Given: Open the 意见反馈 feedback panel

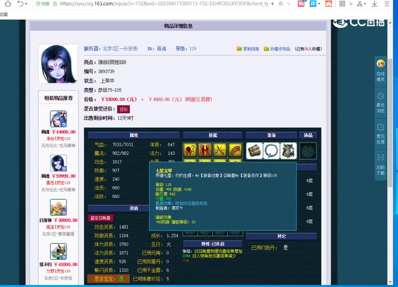Looking at the screenshot, I should [380, 134].
